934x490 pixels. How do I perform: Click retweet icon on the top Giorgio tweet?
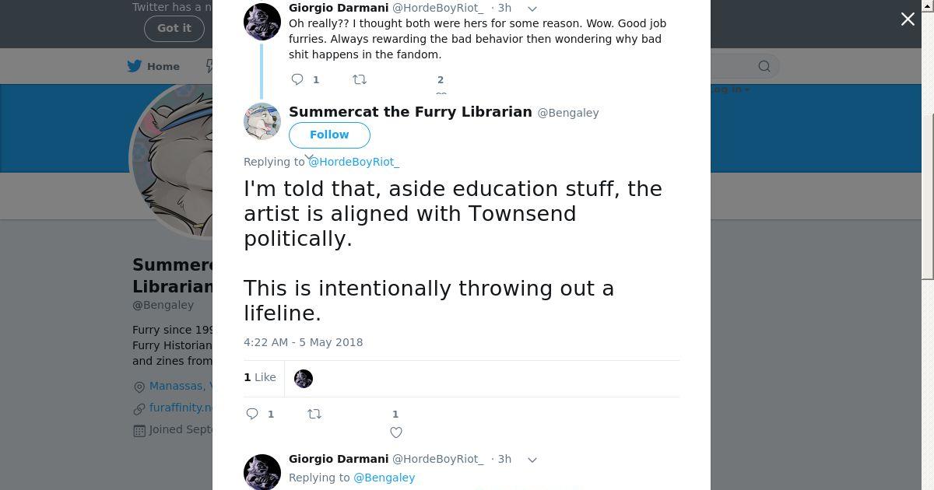tap(360, 79)
